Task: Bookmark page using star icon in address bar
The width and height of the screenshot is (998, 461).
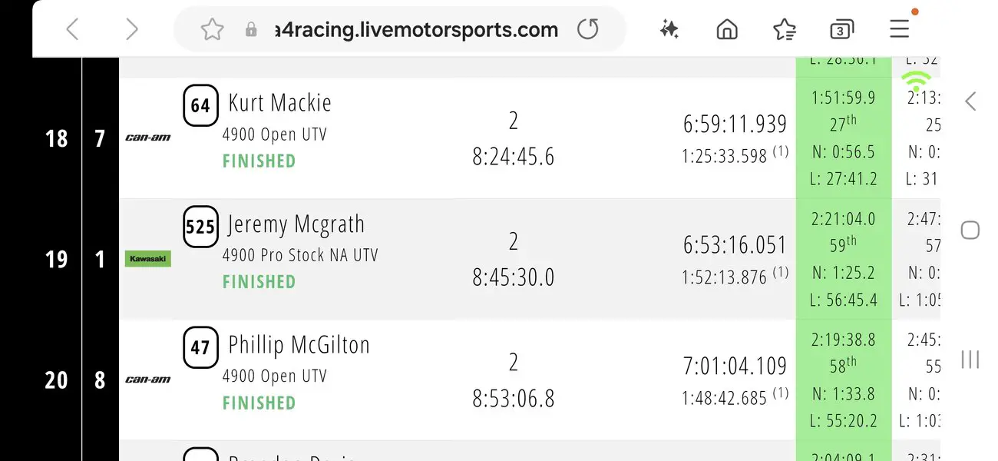Action: [212, 30]
